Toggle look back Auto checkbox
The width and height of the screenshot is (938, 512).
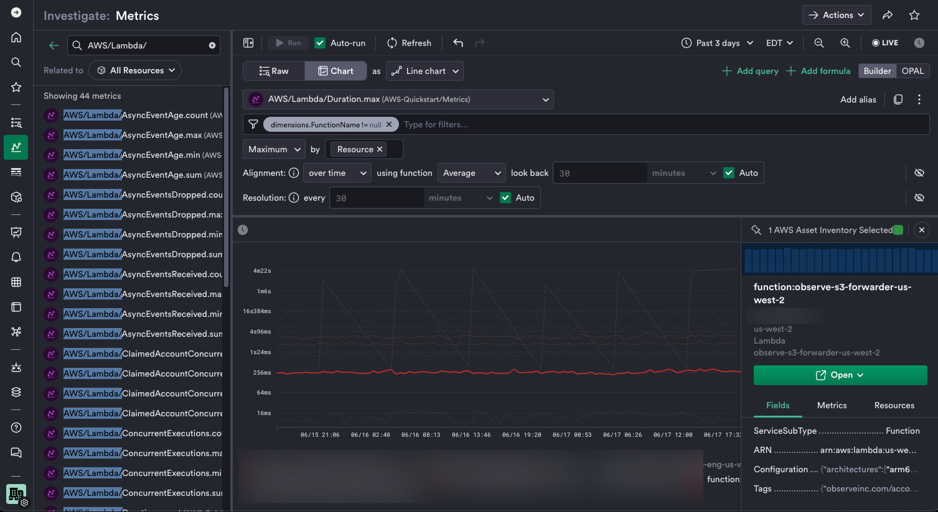tap(729, 173)
